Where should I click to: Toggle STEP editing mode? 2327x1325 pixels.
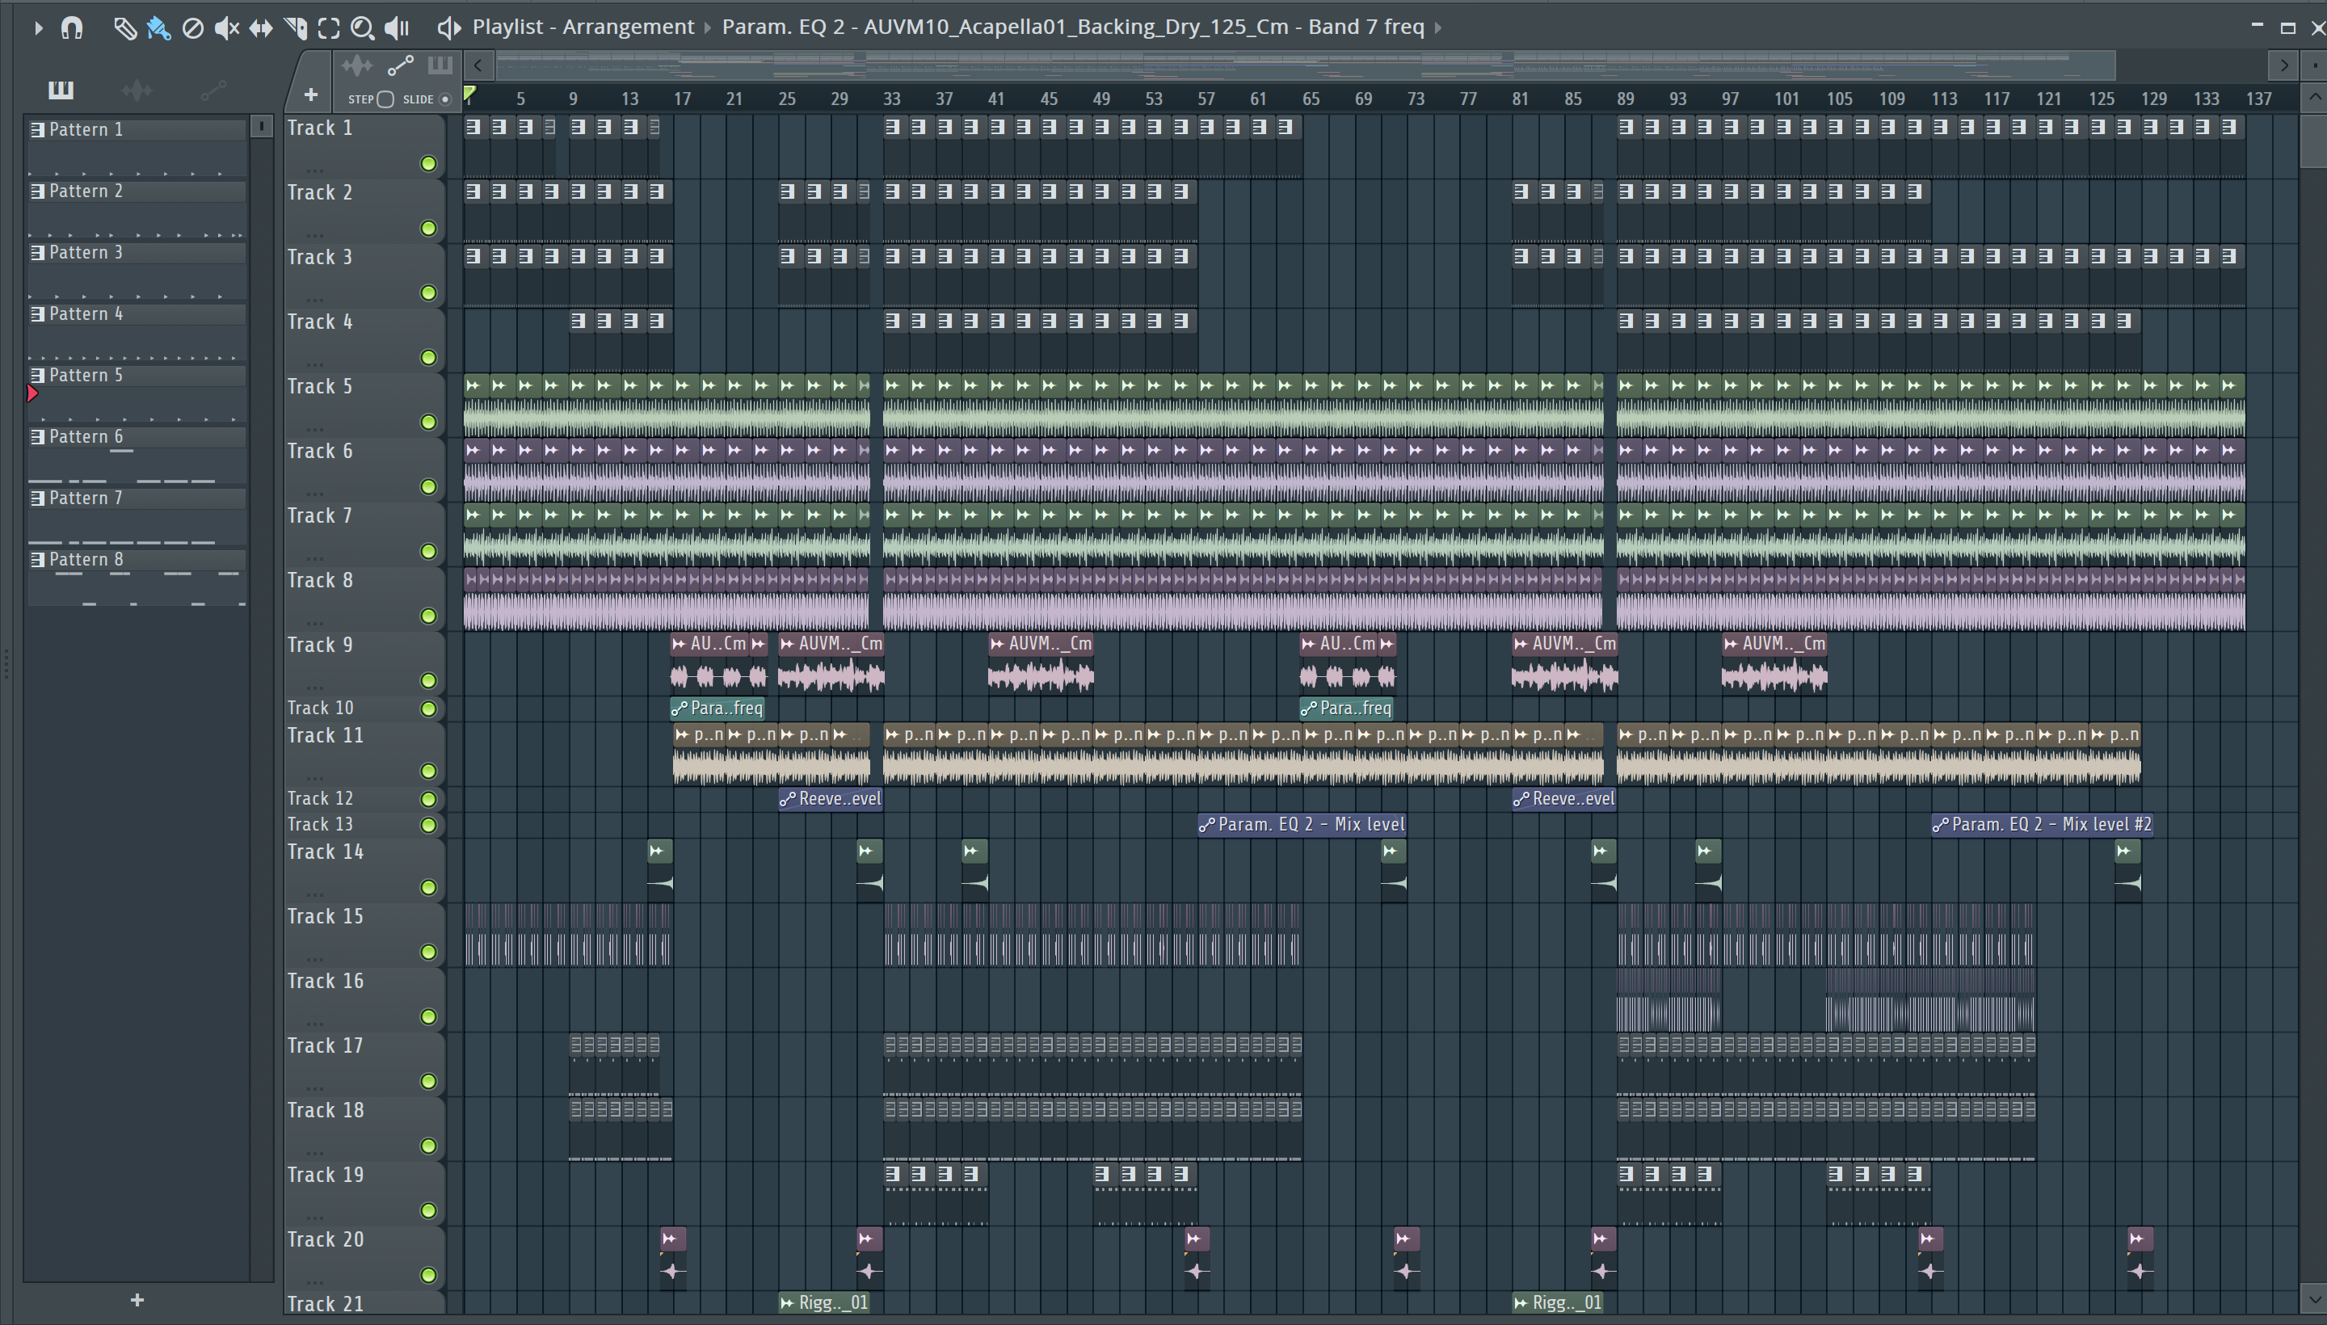pyautogui.click(x=385, y=99)
